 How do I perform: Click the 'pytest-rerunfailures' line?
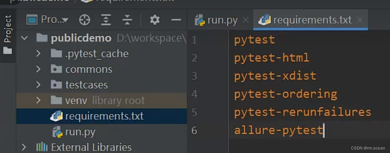(303, 112)
